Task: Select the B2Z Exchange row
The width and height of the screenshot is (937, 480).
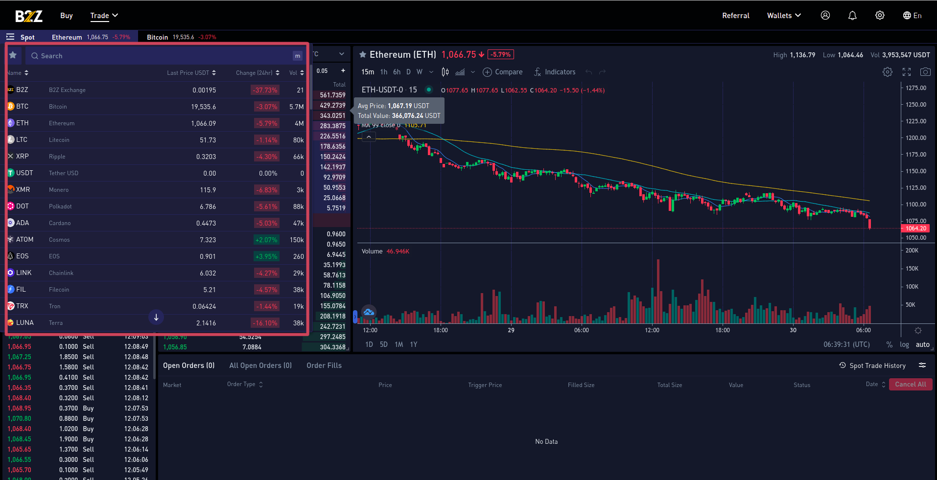Action: click(x=156, y=90)
